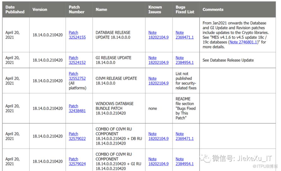Open Known Issues note in Patch 32579022 row

click(158, 136)
